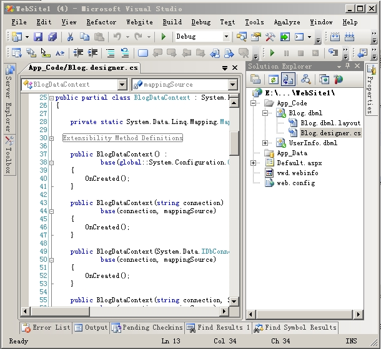Click the Undo arrow icon

[x=117, y=37]
